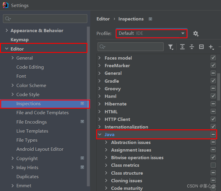Image resolution: width=221 pixels, height=191 pixels.
Task: Open File and Code Templates page
Action: point(42,113)
